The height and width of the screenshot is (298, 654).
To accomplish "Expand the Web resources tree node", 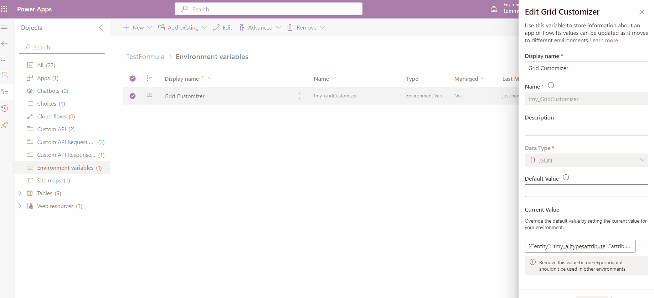I will coord(20,206).
